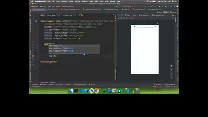Click the closing LinearLayout tag in code

point(48,62)
